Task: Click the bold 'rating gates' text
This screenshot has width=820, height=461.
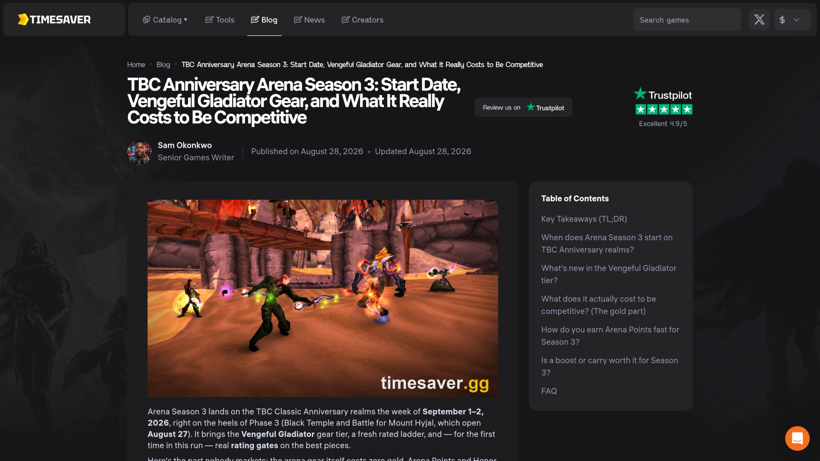Action: point(254,445)
